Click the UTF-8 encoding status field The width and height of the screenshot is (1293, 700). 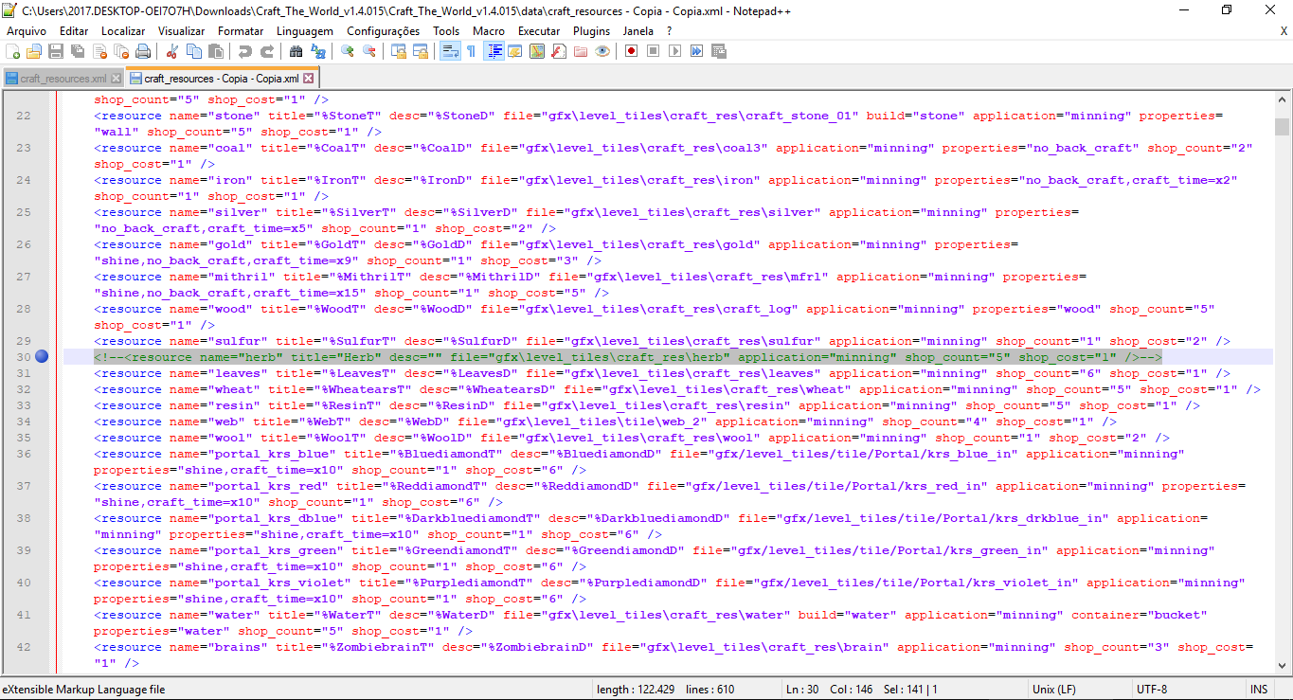(x=1153, y=690)
